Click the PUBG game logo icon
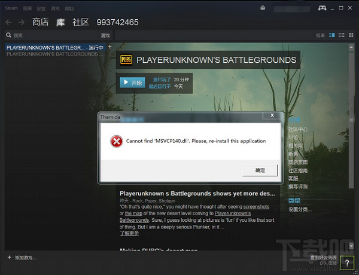 (x=126, y=60)
